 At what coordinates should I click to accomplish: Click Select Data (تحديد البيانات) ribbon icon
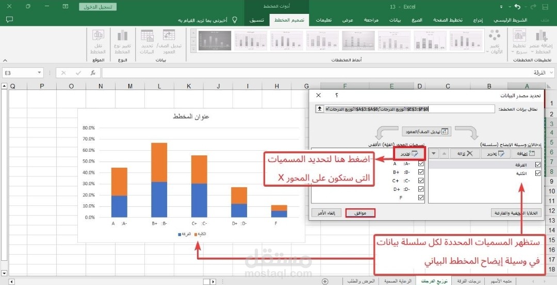pyautogui.click(x=146, y=42)
